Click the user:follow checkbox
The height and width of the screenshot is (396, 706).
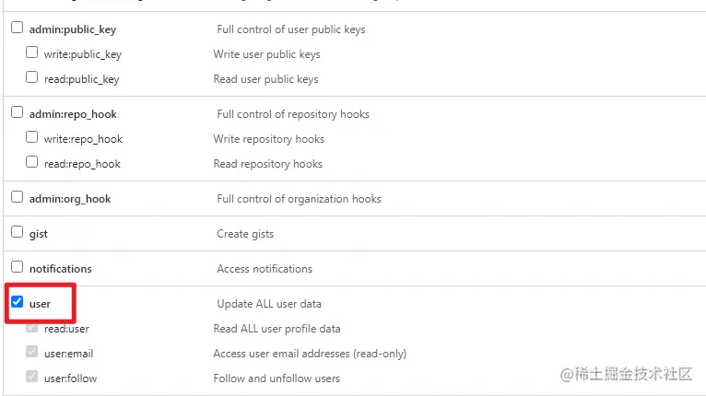coord(32,378)
